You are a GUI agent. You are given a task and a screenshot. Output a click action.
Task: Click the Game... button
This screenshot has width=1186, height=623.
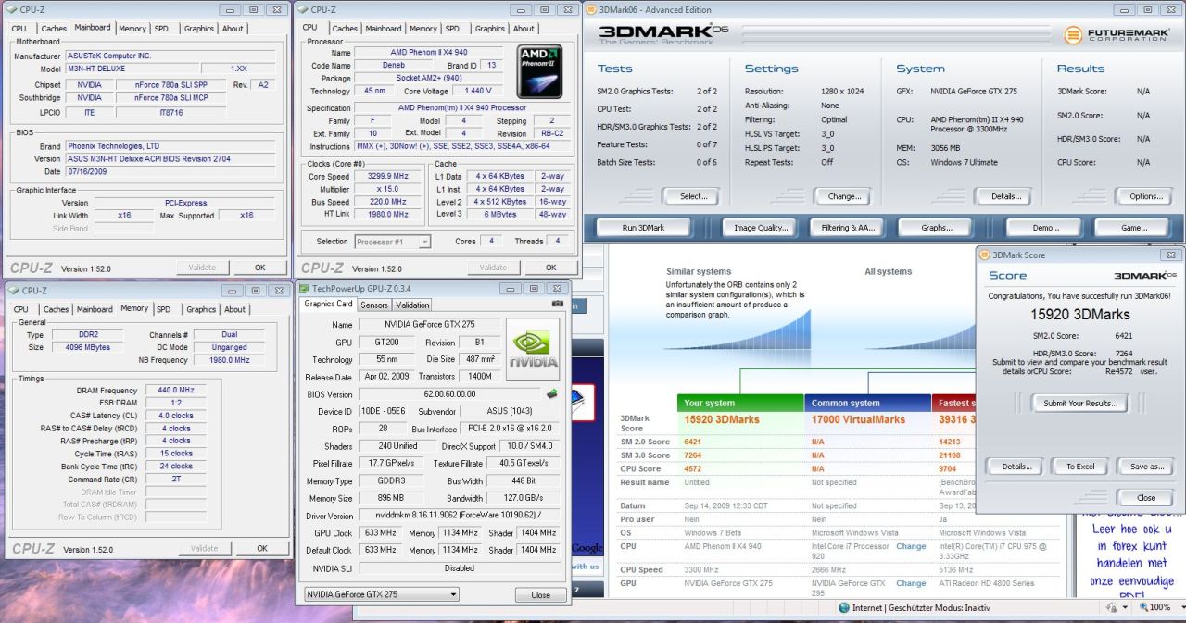[1134, 228]
